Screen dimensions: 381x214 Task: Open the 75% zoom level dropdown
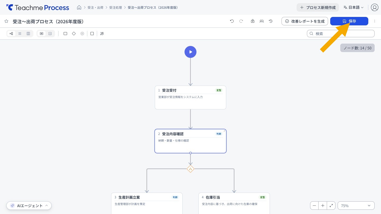pyautogui.click(x=356, y=206)
